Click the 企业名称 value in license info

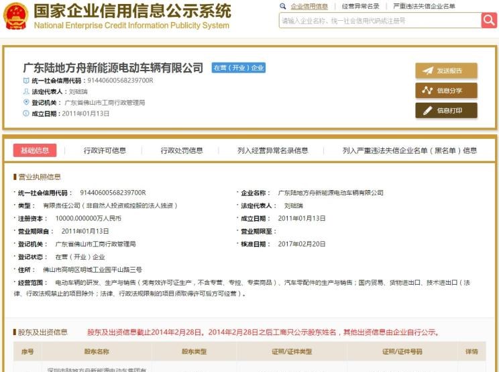click(x=331, y=193)
